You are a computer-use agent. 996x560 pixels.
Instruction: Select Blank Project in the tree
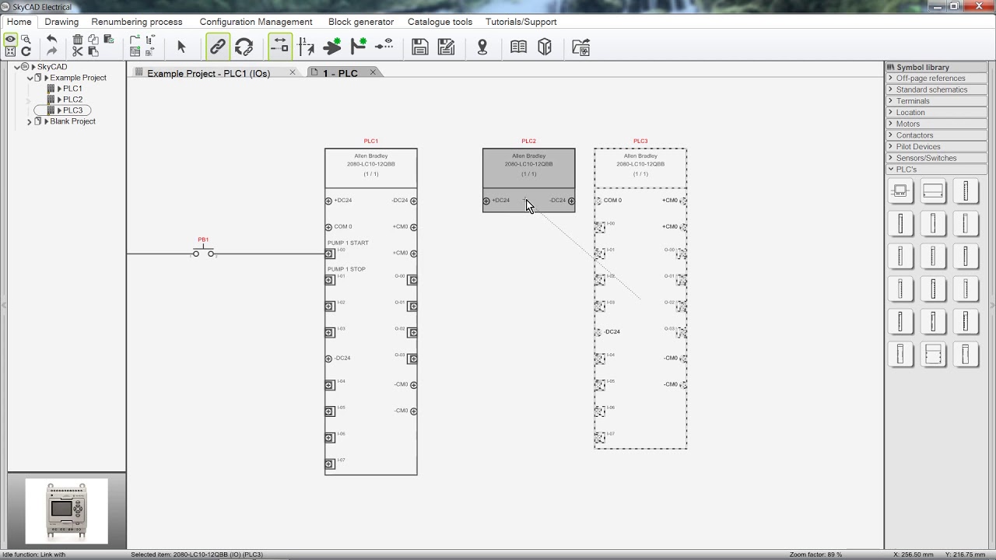pos(72,121)
